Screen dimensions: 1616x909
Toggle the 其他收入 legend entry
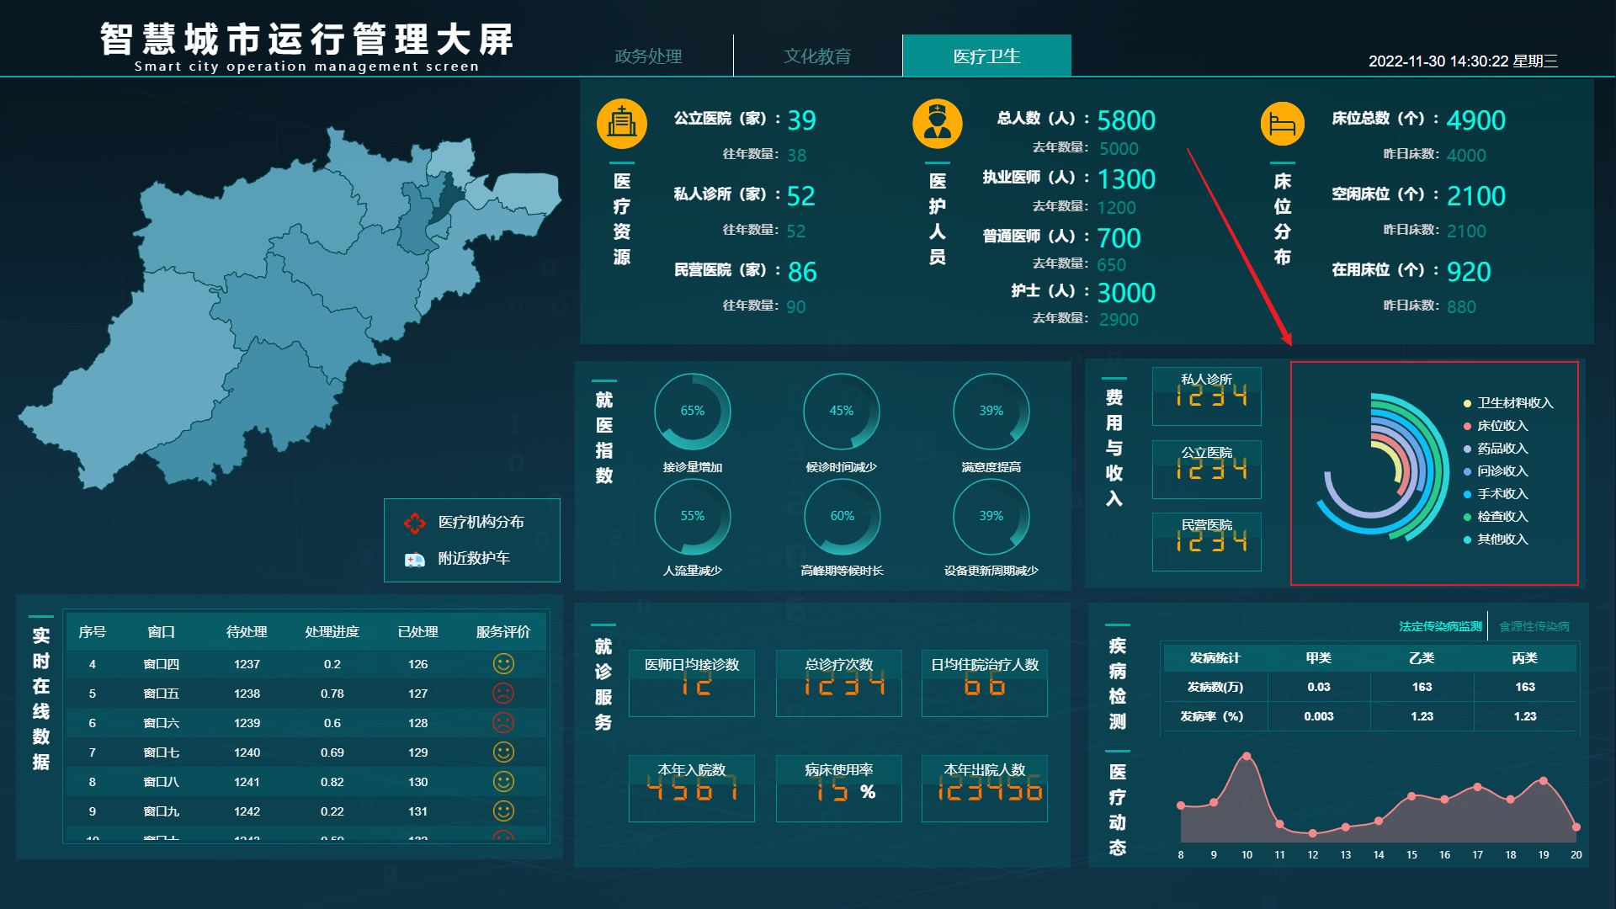1496,540
